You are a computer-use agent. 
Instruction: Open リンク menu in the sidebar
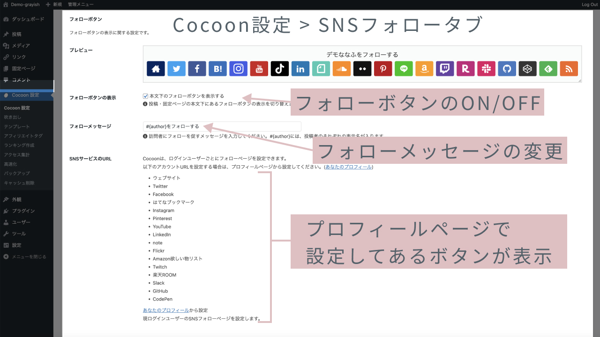[27, 57]
